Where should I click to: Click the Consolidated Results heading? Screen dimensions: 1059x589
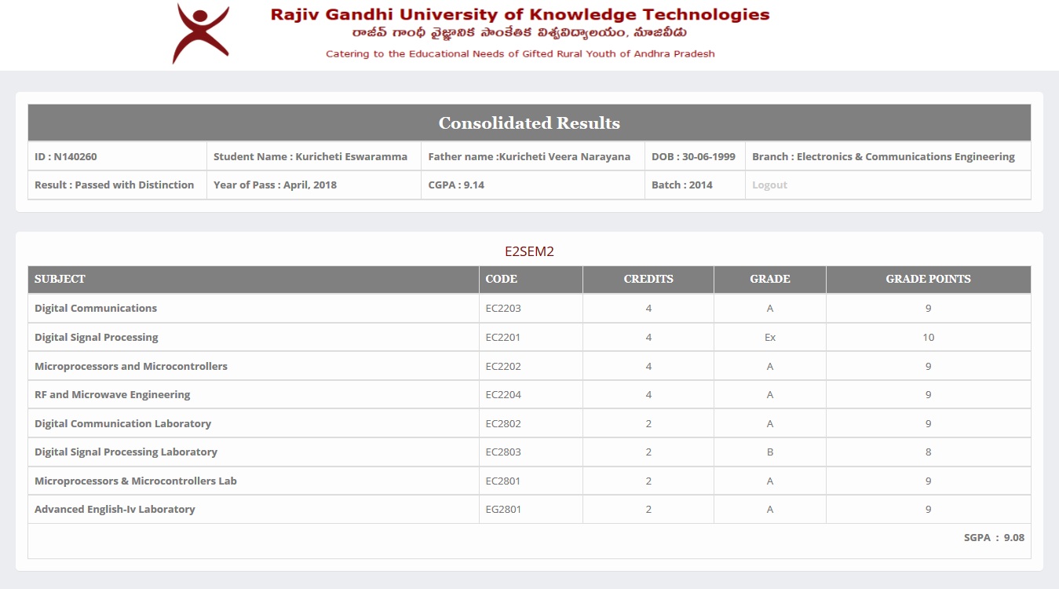pos(529,123)
